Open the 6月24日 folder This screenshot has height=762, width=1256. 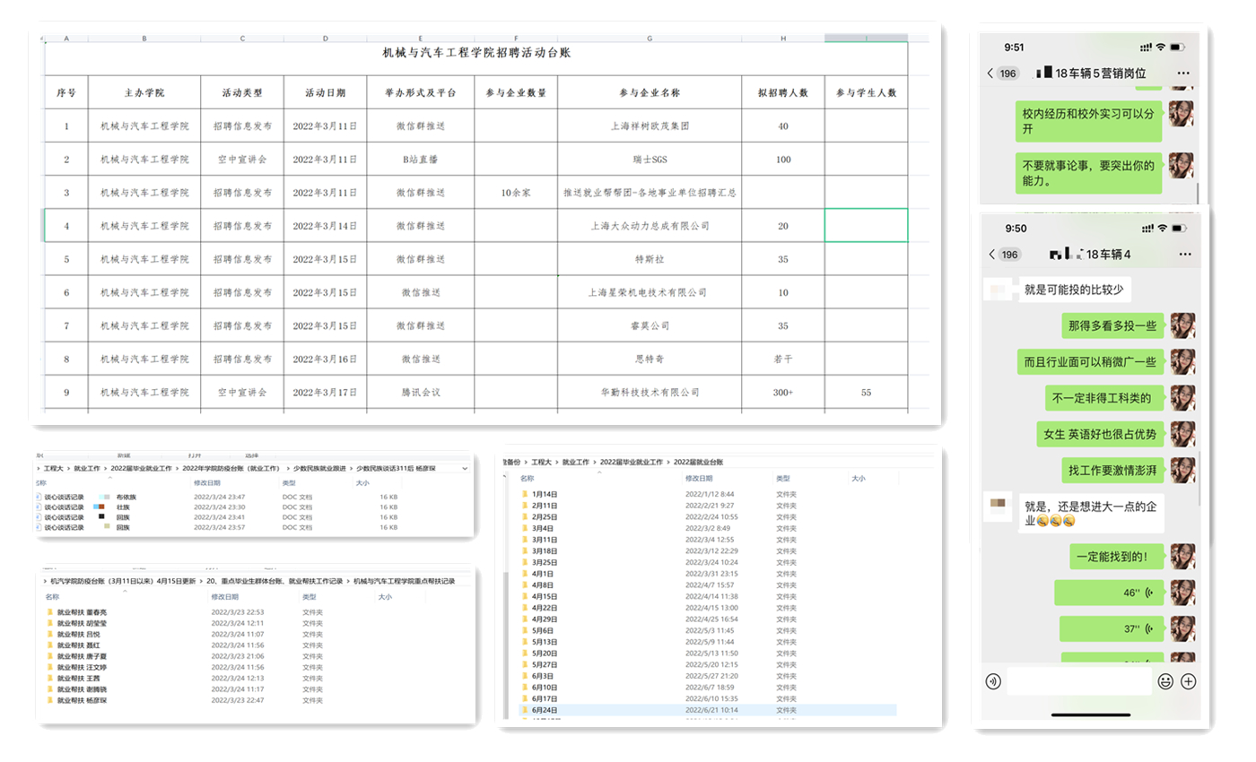tap(545, 709)
